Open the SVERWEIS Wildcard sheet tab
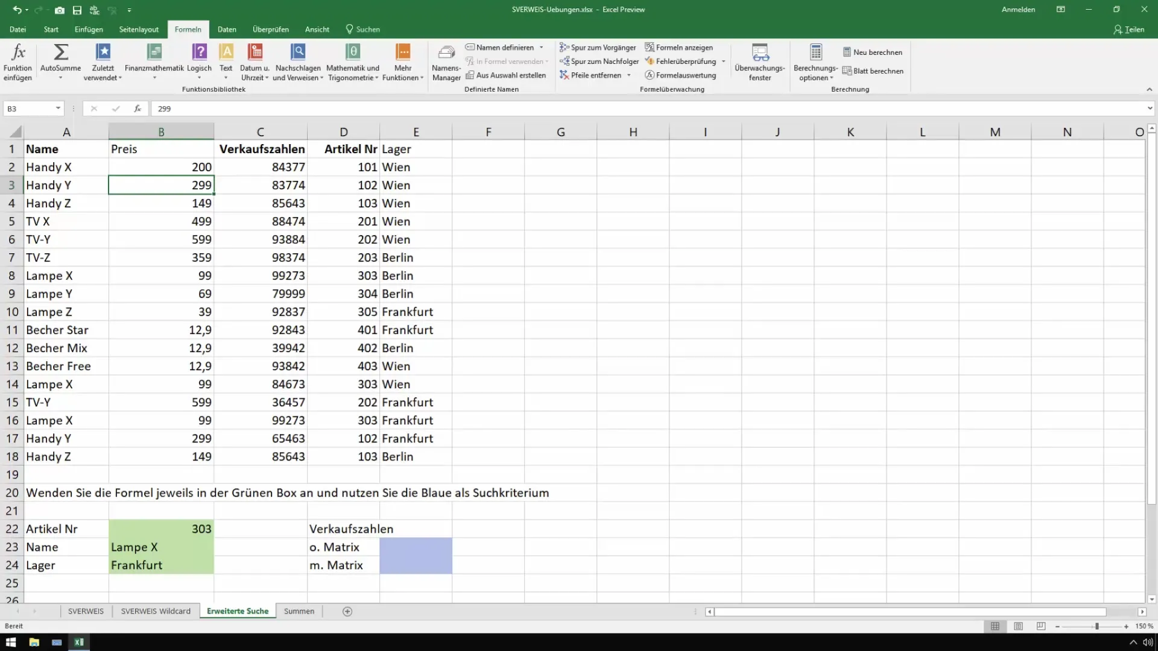The image size is (1158, 651). (156, 611)
